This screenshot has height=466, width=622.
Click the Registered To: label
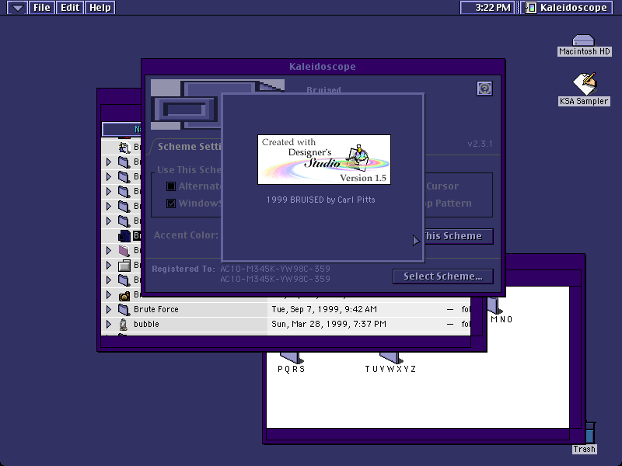pyautogui.click(x=183, y=269)
